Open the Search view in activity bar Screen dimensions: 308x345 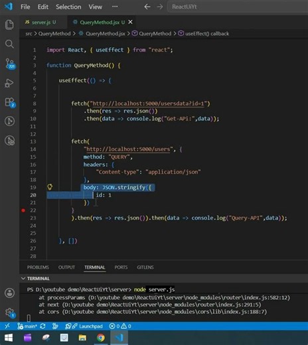[x=9, y=44]
